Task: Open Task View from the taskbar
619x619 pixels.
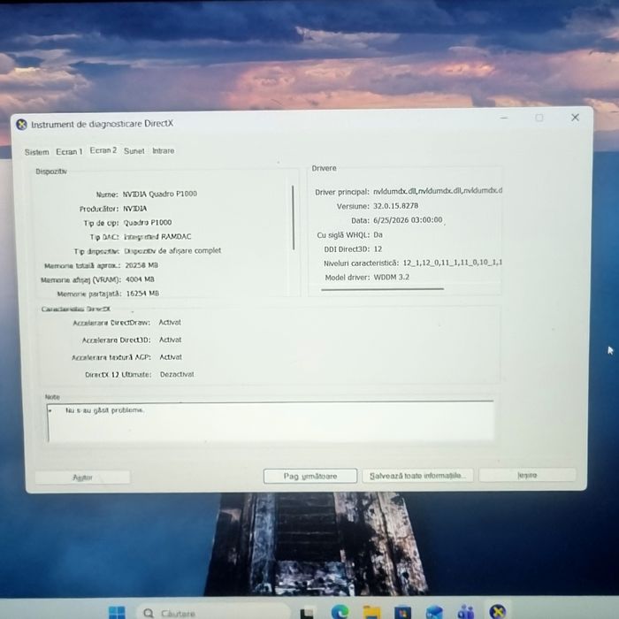Action: pyautogui.click(x=308, y=612)
